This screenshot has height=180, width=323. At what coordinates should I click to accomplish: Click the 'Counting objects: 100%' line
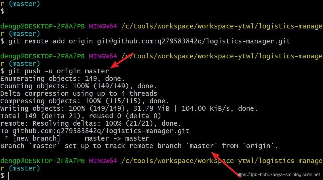click(x=79, y=86)
